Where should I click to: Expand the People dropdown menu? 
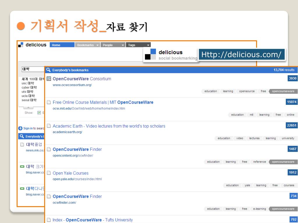pyautogui.click(x=113, y=45)
